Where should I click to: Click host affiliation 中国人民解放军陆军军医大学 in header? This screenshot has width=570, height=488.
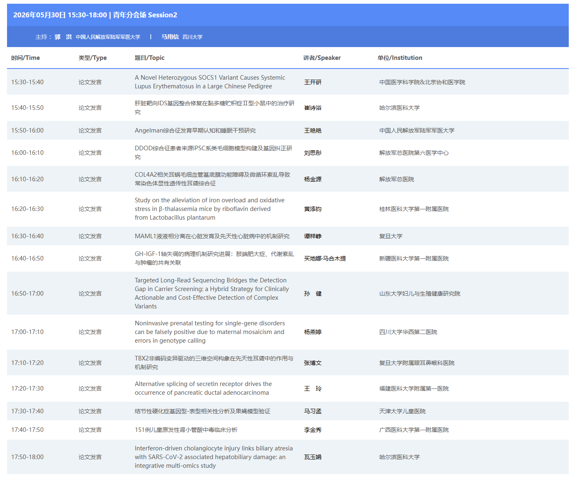point(108,37)
